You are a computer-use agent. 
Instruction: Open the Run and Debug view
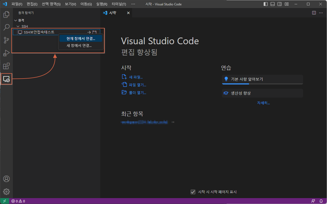tap(6, 53)
